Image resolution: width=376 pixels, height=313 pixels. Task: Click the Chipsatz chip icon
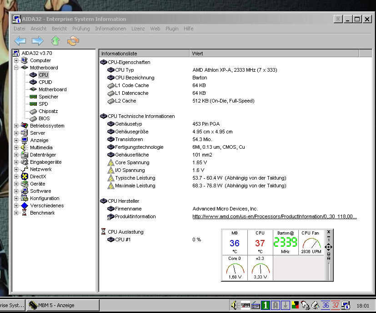click(x=33, y=111)
